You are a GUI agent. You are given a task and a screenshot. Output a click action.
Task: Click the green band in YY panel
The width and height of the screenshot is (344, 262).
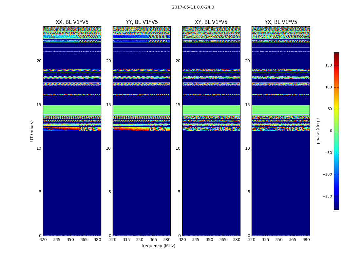[x=142, y=109]
